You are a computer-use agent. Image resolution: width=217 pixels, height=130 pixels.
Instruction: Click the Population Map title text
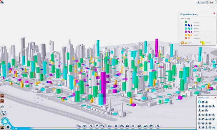[x=189, y=14]
